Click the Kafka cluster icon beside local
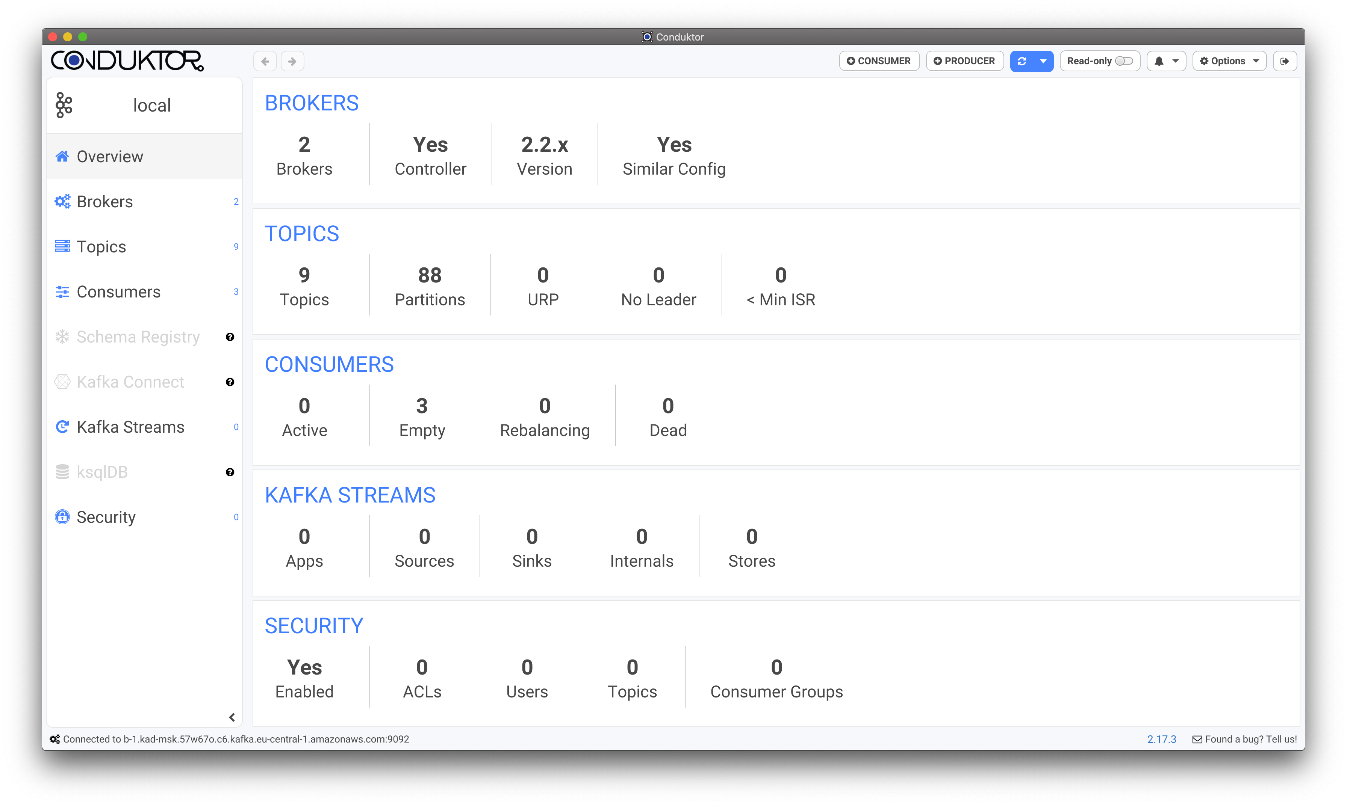The height and width of the screenshot is (806, 1347). (64, 106)
